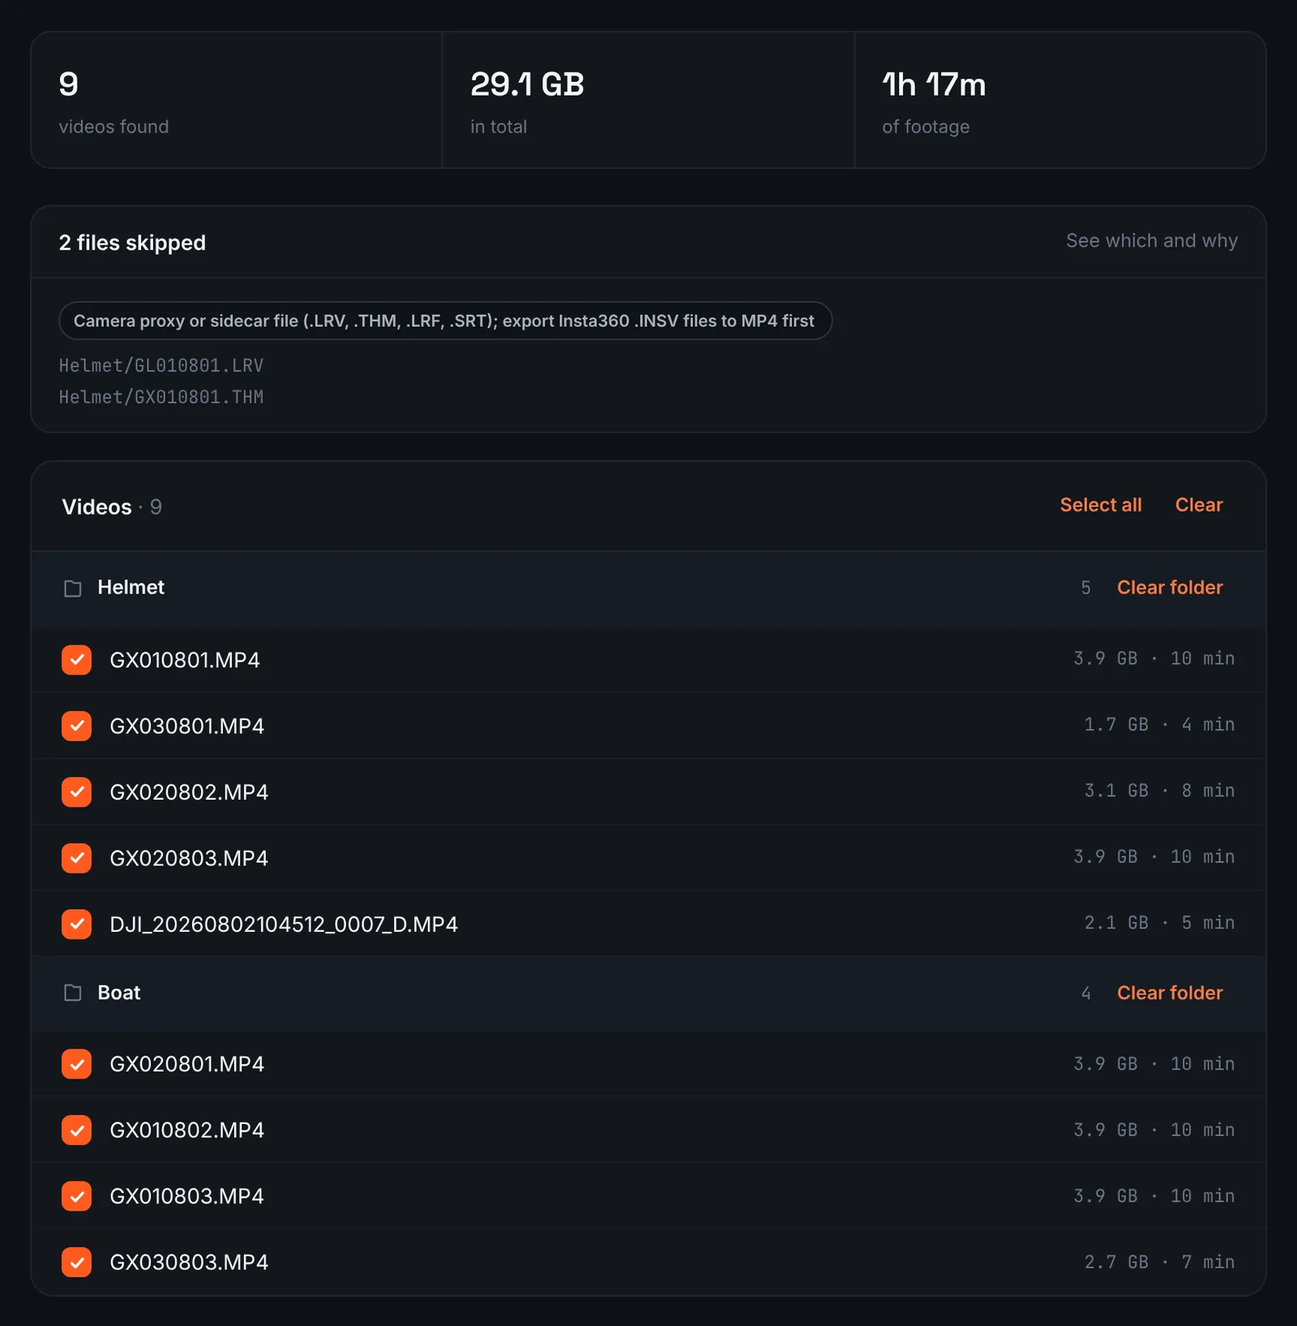1297x1326 pixels.
Task: Uncheck the GX030801.MP4 checkbox
Action: [x=76, y=726]
